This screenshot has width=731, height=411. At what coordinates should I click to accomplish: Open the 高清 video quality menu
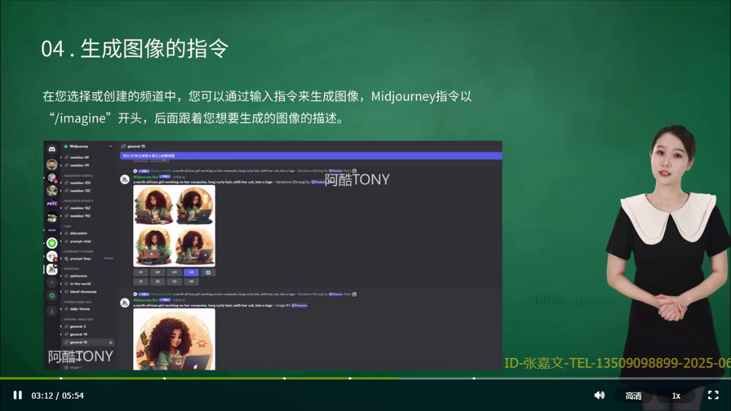[632, 395]
